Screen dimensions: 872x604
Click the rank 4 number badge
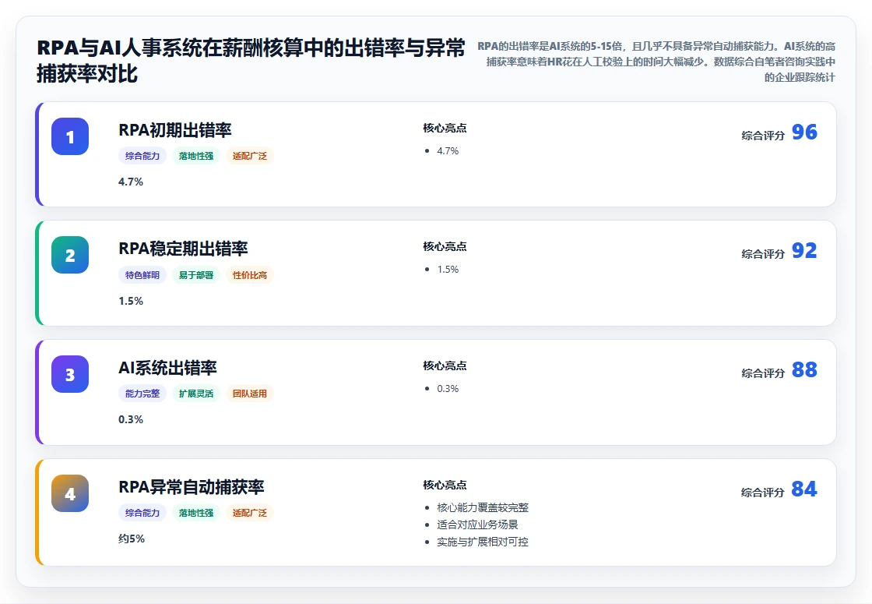tap(70, 493)
